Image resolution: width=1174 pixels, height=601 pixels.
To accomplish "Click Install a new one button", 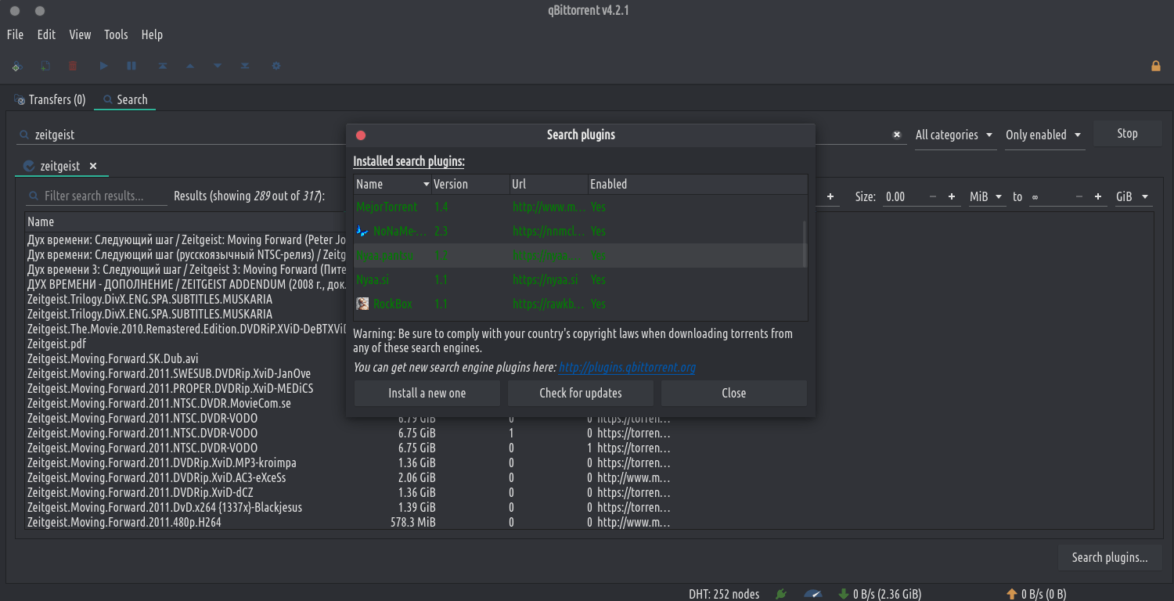I will coord(427,393).
